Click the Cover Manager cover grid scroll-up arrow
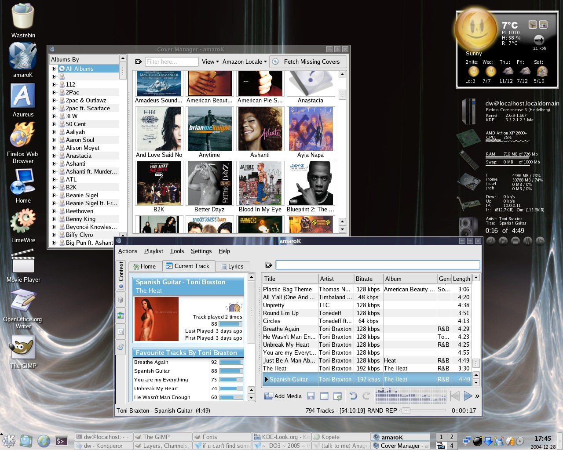The image size is (563, 450). click(x=342, y=74)
